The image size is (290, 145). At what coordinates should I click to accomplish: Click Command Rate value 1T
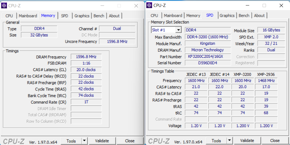pyautogui.click(x=86, y=102)
